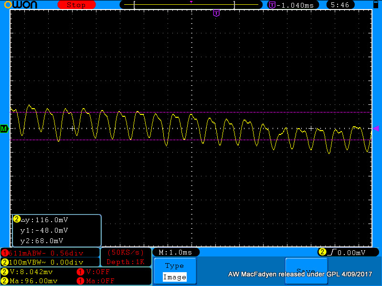Viewport: 382px width, 286px height.
Task: Click the 50KS/s sample rate readout
Action: 126,252
